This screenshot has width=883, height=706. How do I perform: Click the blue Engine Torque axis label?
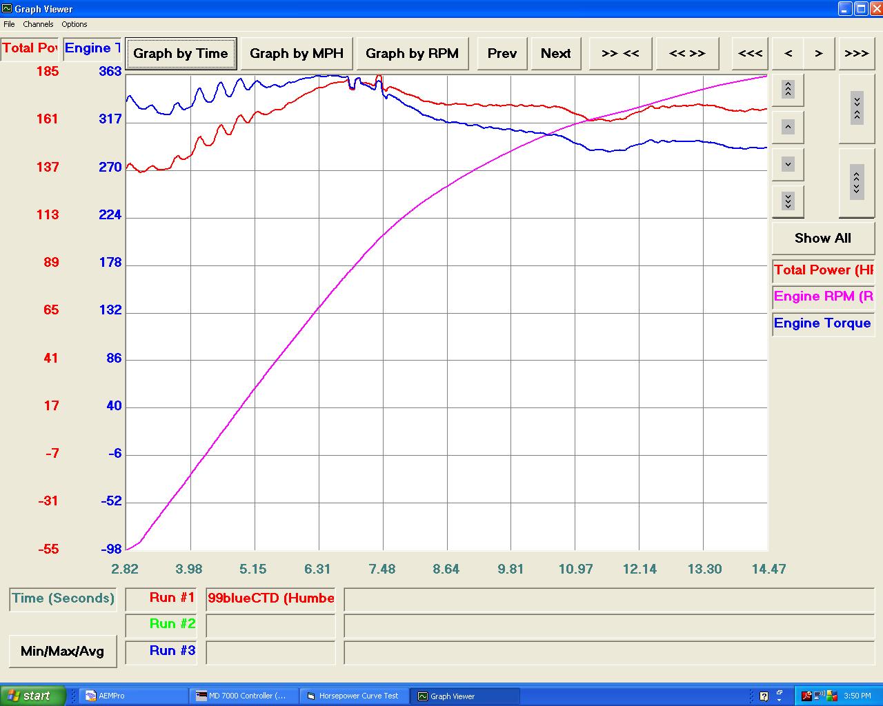tap(92, 48)
